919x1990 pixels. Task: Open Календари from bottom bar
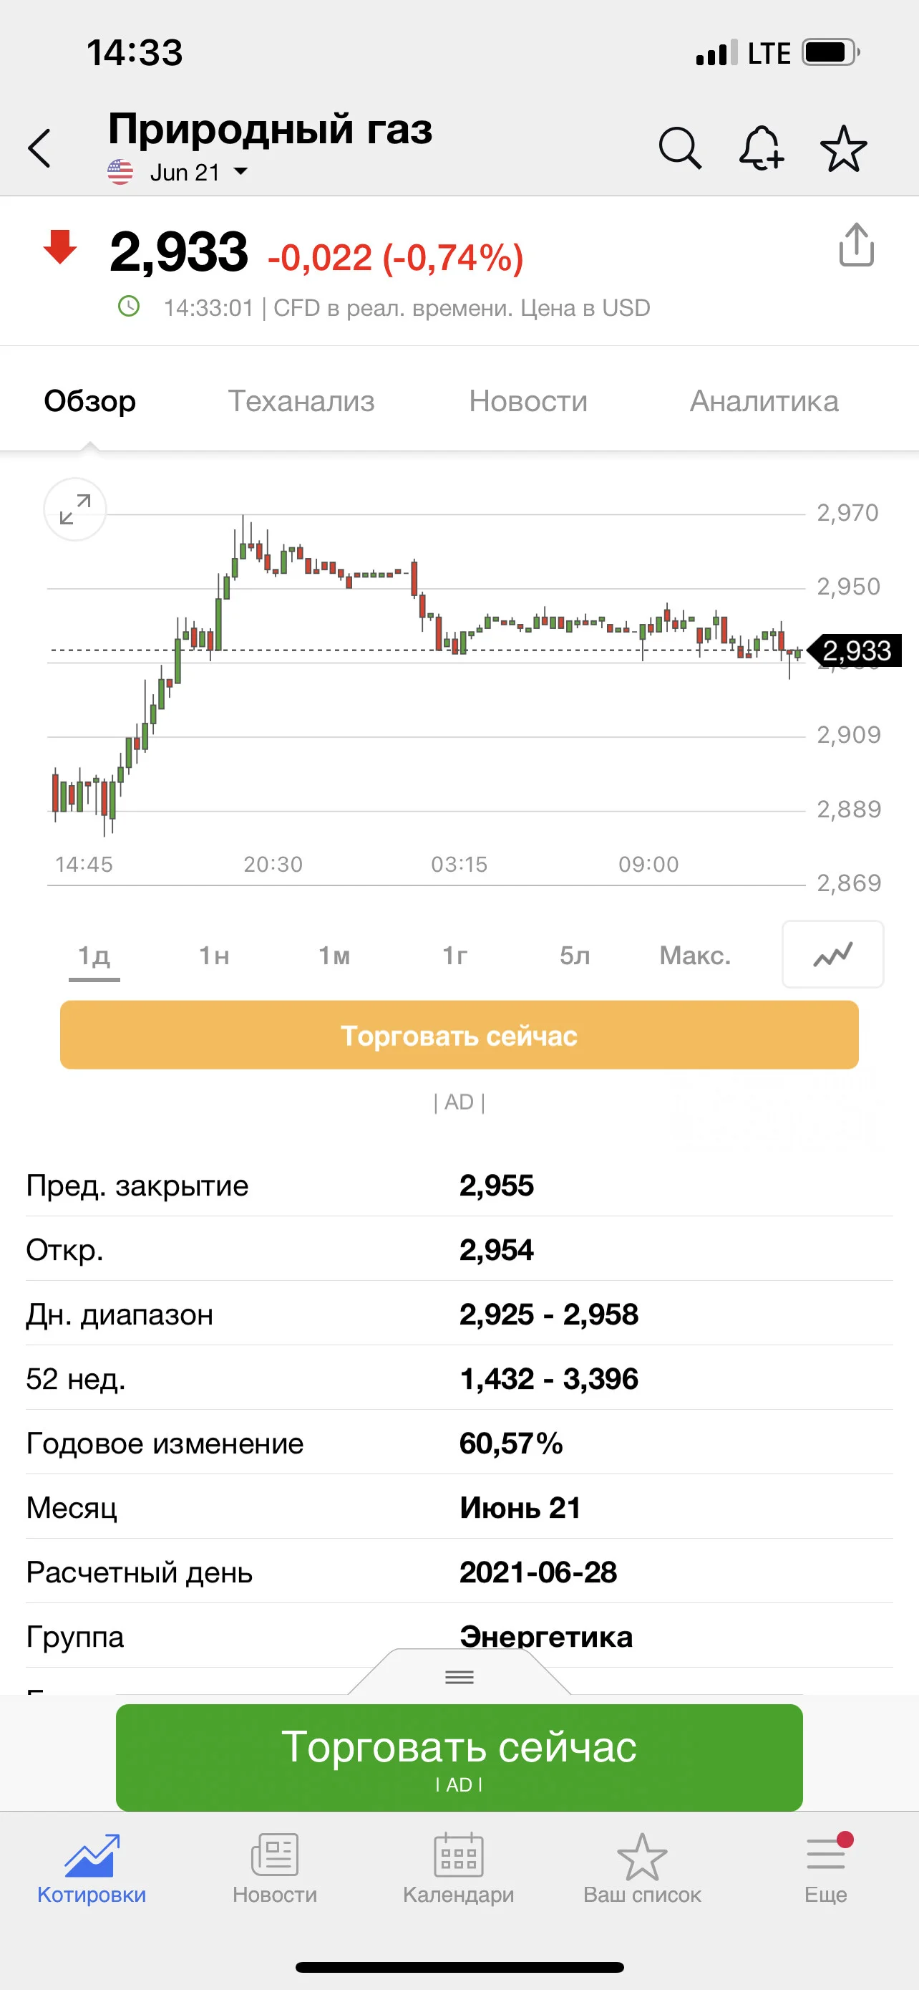(458, 1869)
